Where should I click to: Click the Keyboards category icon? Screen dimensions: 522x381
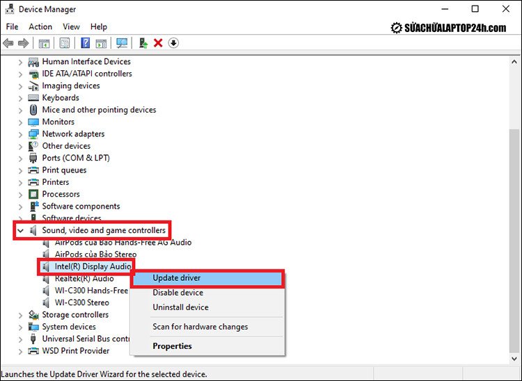(x=33, y=98)
